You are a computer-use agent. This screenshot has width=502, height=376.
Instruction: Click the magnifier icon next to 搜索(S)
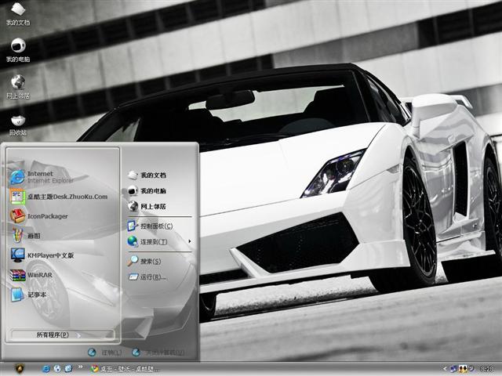[133, 261]
